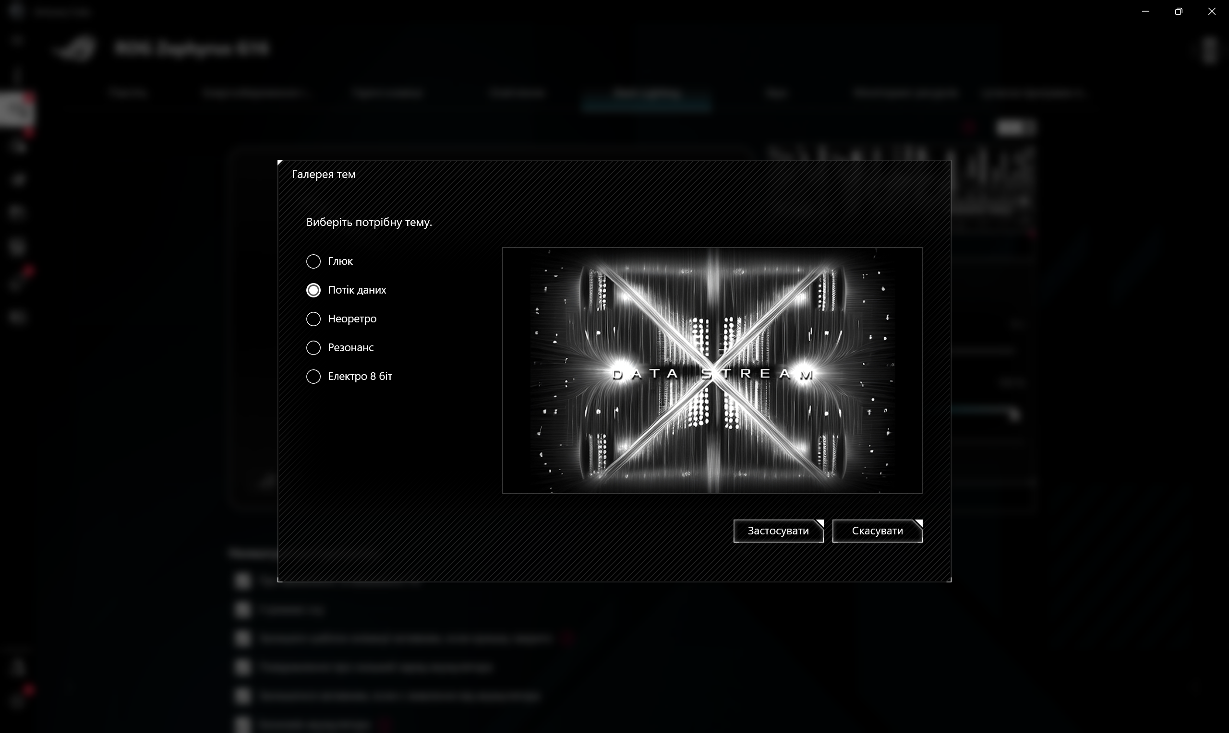Click the restore-down window icon
1229x733 pixels.
click(1179, 12)
